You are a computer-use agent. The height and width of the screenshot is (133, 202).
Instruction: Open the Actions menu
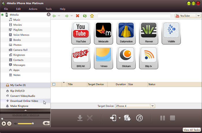point(33,9)
